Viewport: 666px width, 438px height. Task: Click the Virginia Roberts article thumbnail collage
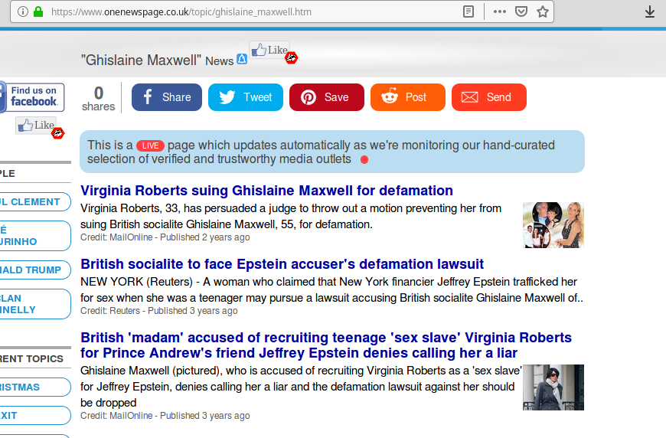553,225
